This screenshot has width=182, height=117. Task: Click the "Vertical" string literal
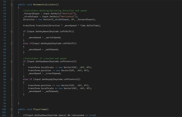(x=67, y=14)
